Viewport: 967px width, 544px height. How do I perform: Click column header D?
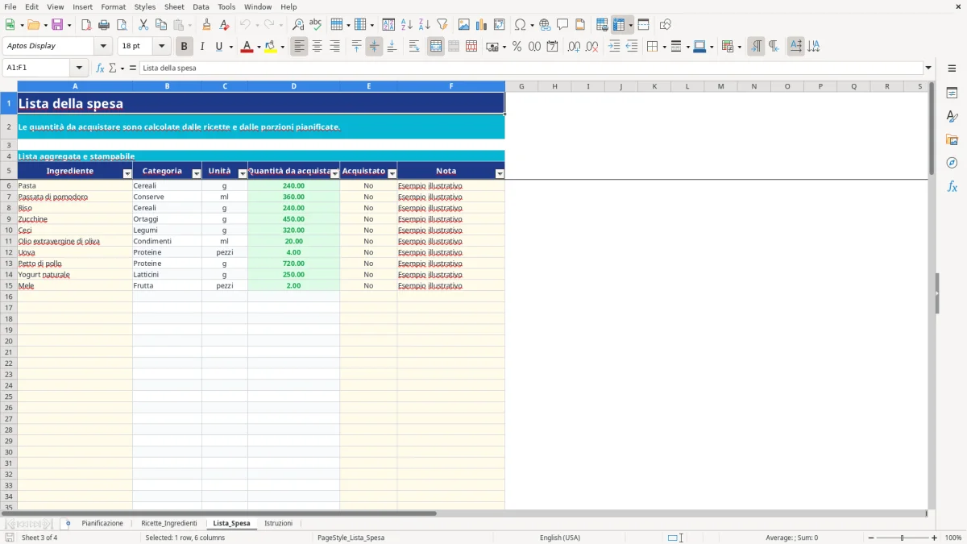pos(293,86)
